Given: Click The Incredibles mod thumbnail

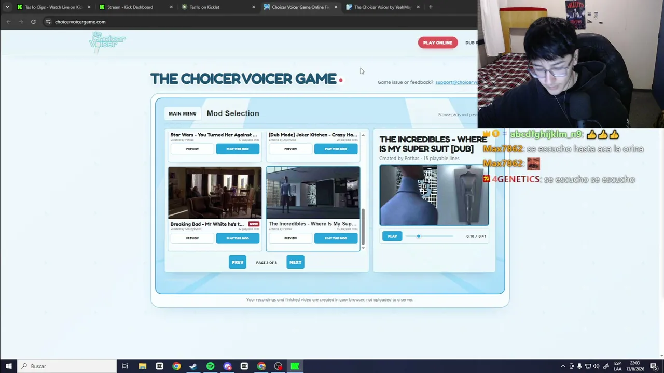Looking at the screenshot, I should (313, 193).
